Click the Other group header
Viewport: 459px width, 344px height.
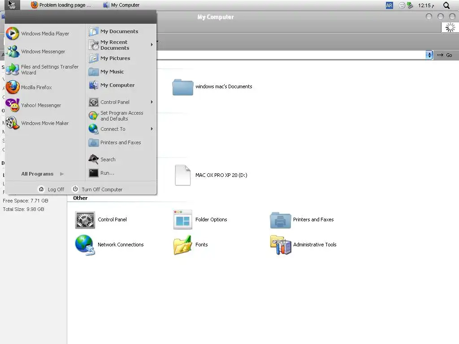[x=80, y=198]
